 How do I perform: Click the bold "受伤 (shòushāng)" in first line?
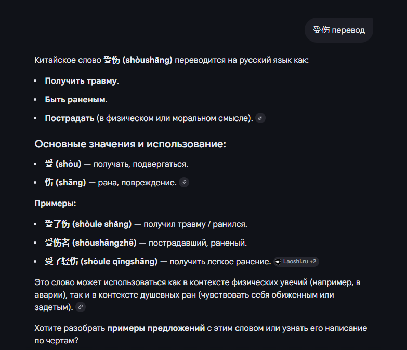[x=138, y=60]
